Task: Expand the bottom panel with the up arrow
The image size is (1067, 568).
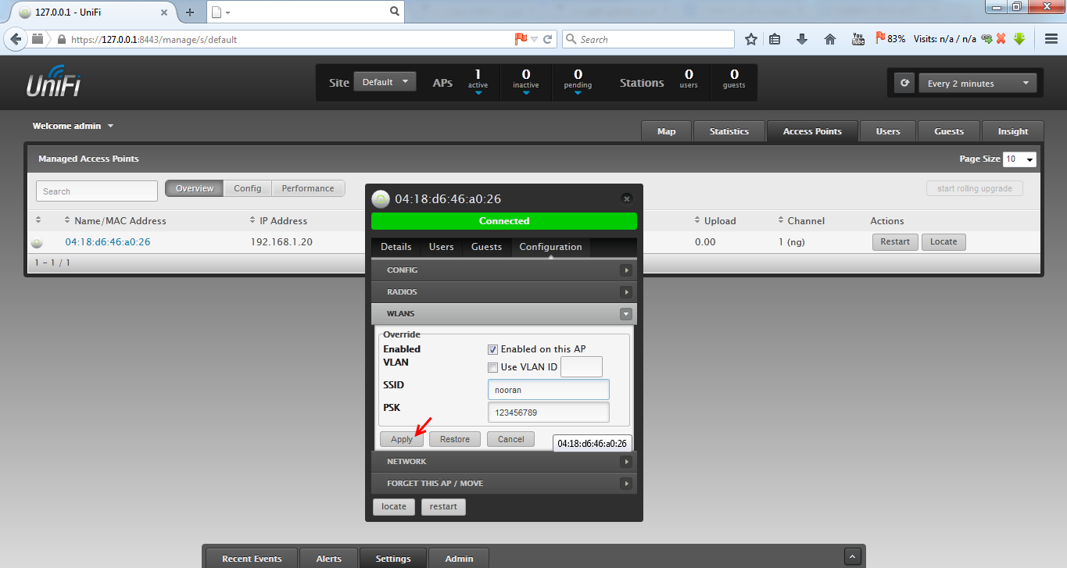Action: [x=853, y=556]
